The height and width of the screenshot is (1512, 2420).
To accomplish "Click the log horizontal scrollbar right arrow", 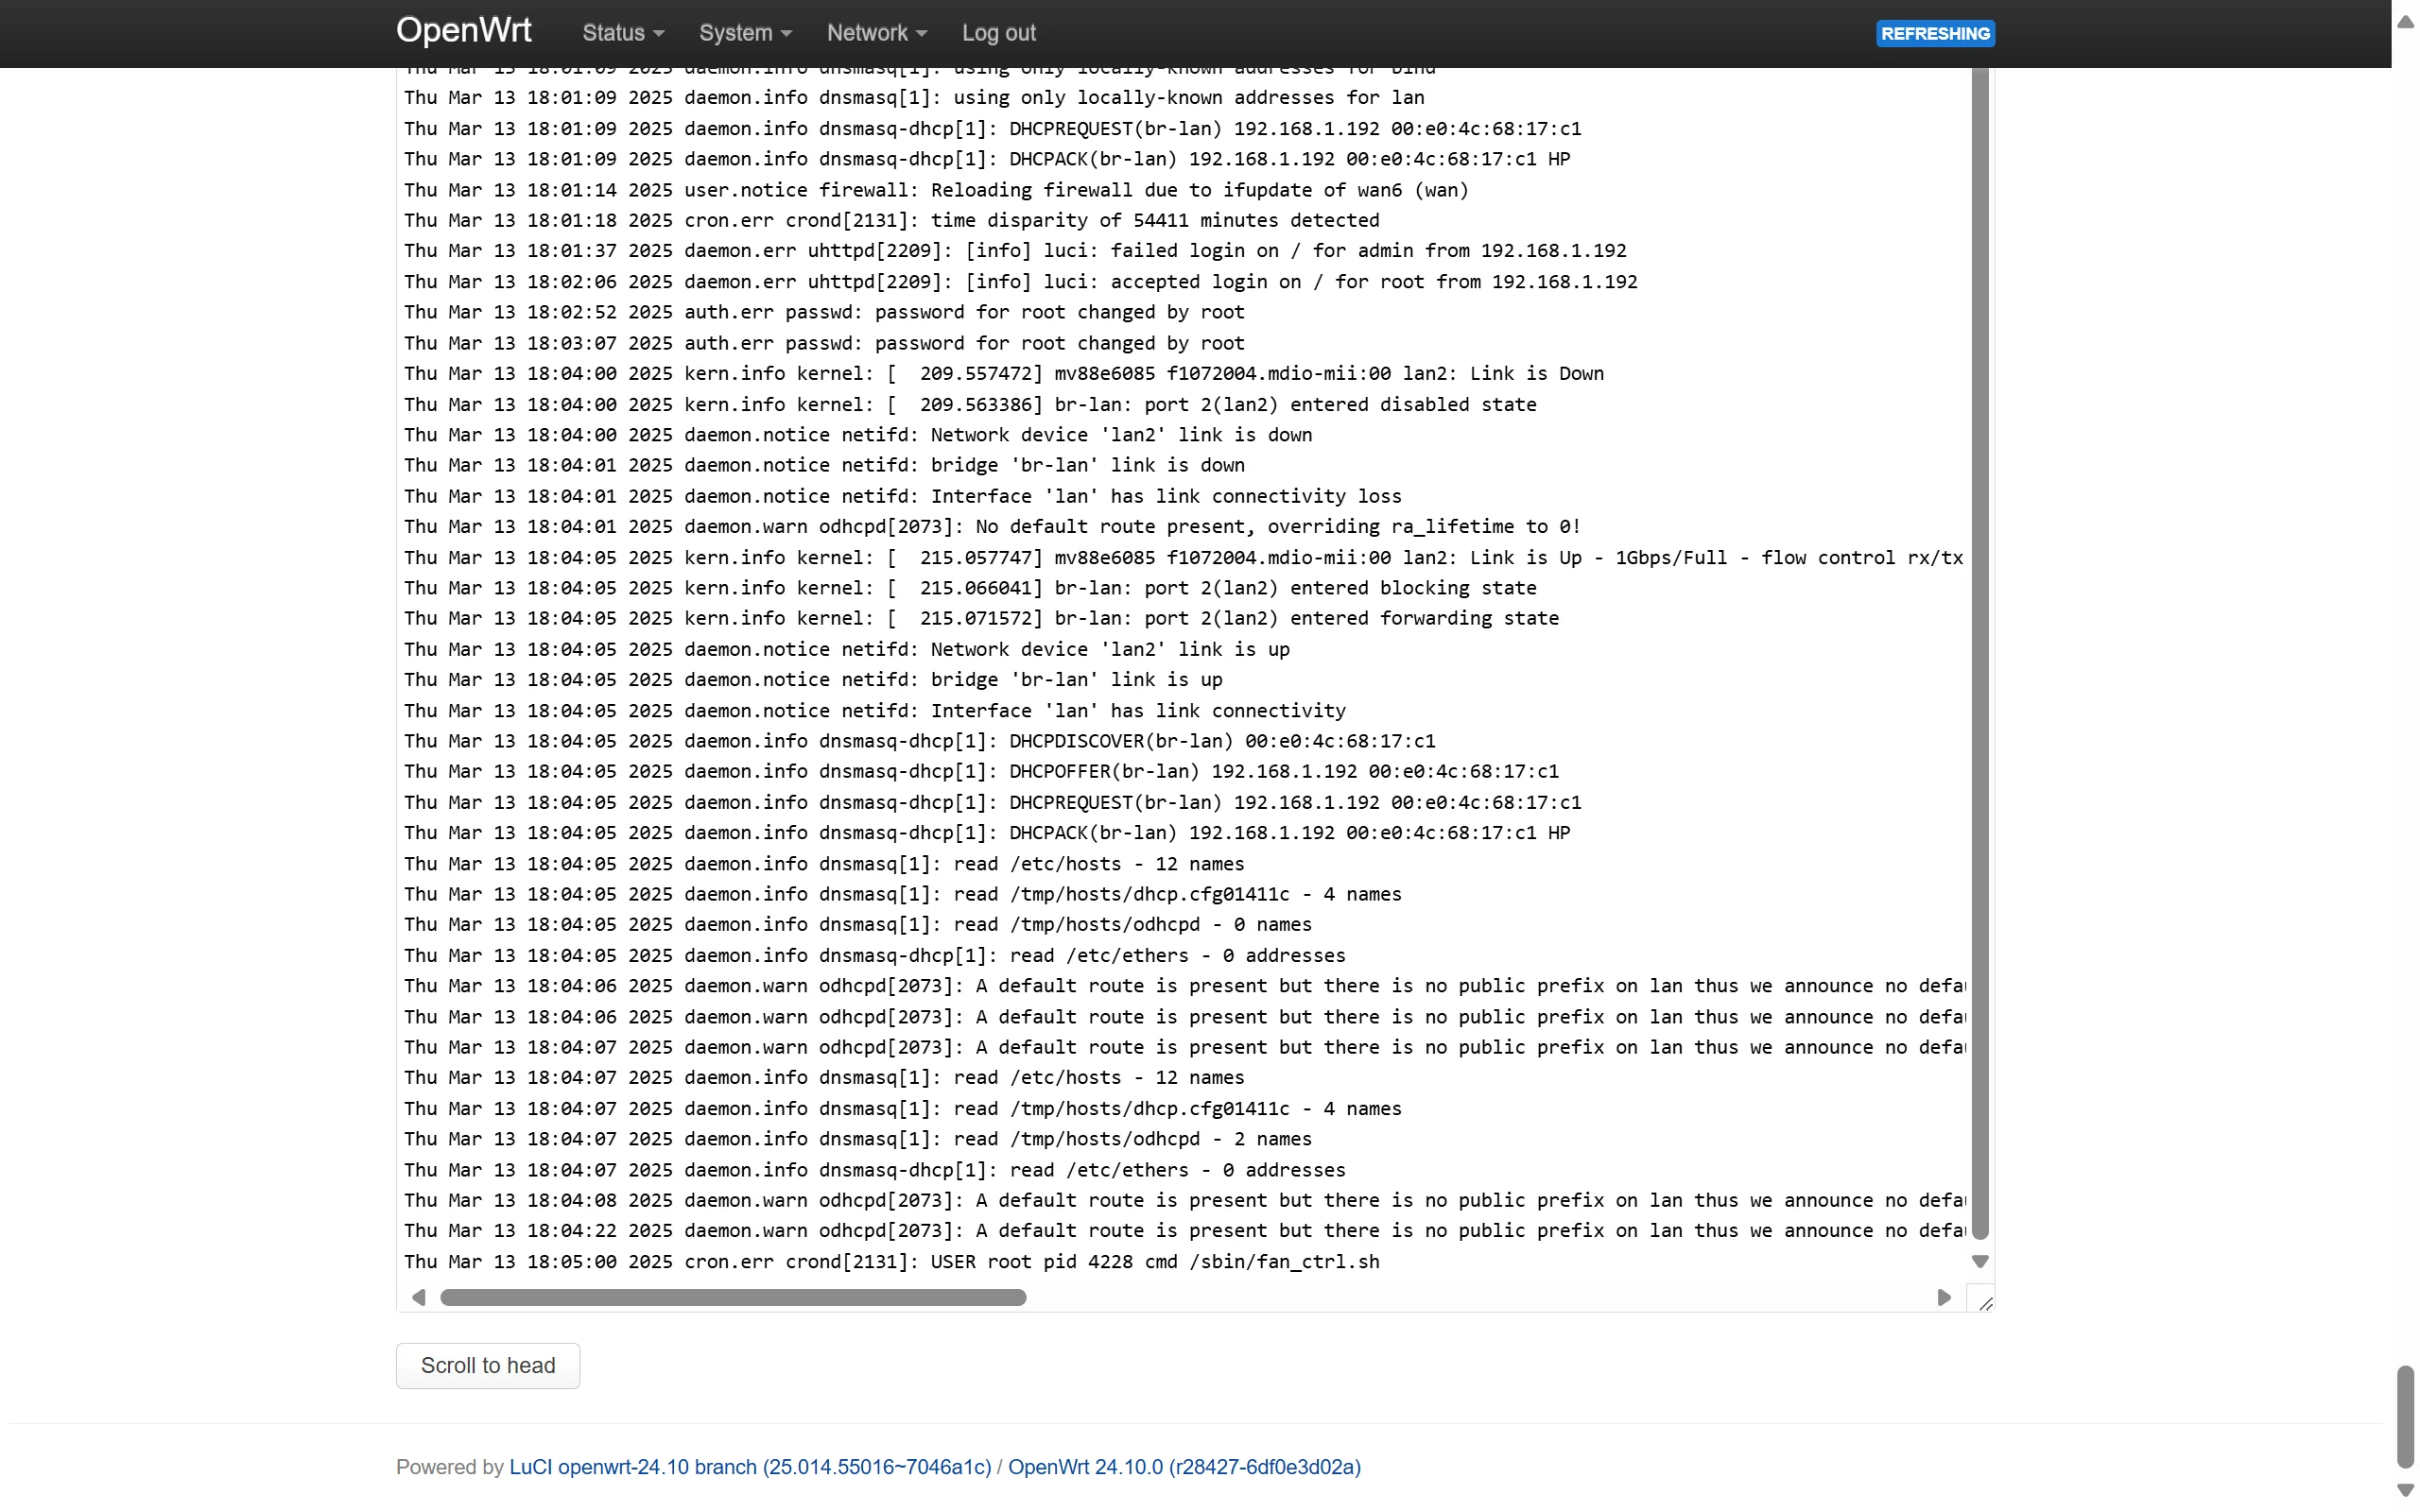I will click(x=1943, y=1297).
